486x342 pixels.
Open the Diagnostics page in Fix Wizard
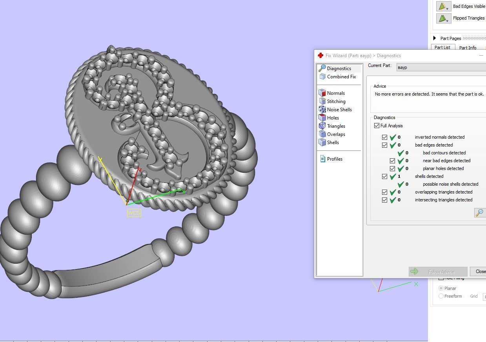339,69
